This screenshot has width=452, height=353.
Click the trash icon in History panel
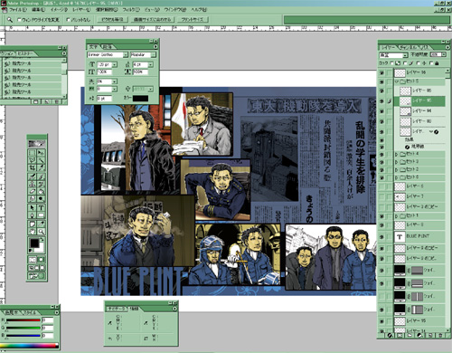(x=56, y=102)
